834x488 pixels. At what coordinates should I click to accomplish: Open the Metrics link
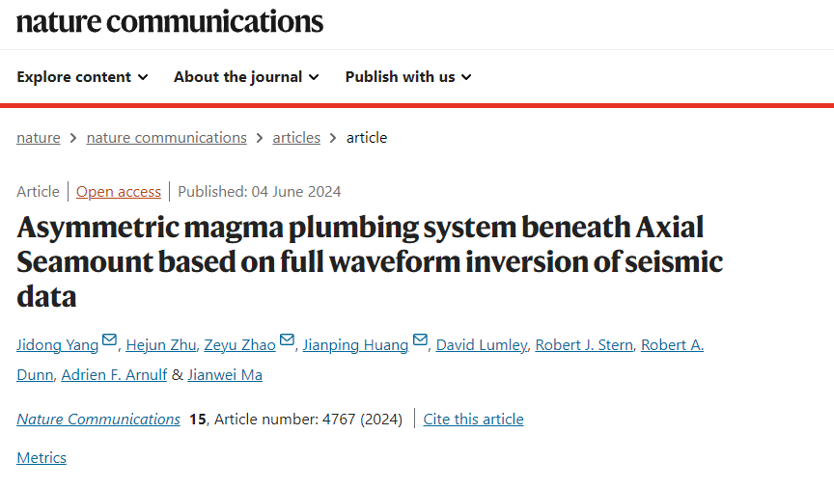[42, 457]
